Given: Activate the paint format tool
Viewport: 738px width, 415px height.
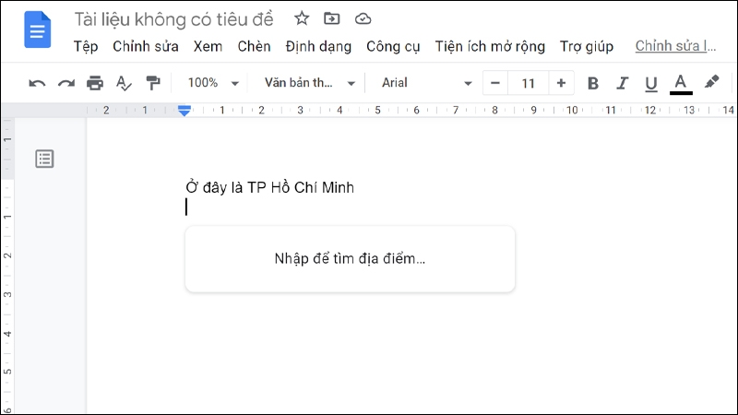Looking at the screenshot, I should pos(153,83).
